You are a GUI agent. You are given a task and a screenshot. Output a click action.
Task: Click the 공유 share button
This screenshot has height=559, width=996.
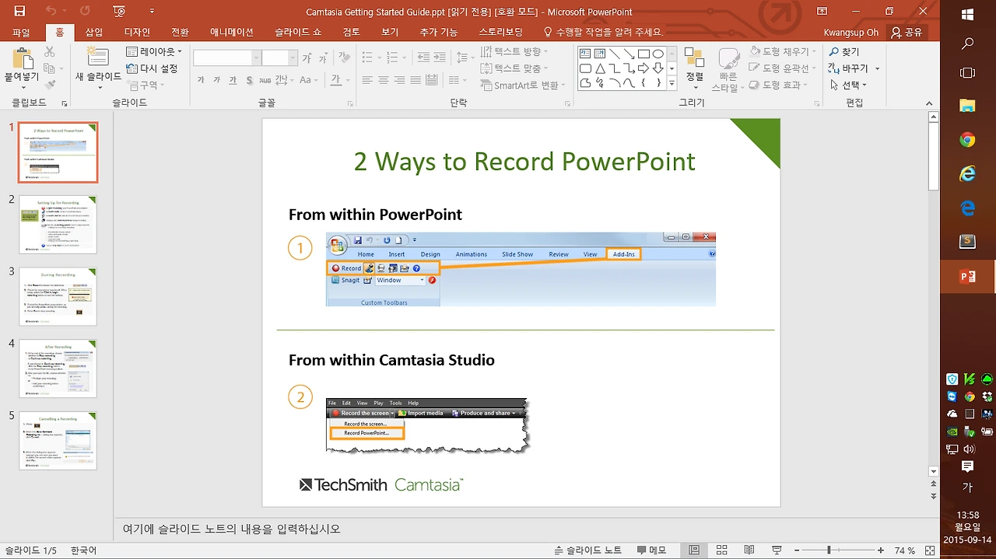[x=907, y=32]
